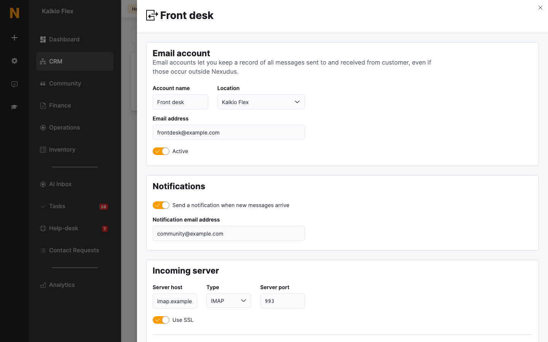Click the Email address field
Screen dimensions: 548x342
tap(229, 132)
